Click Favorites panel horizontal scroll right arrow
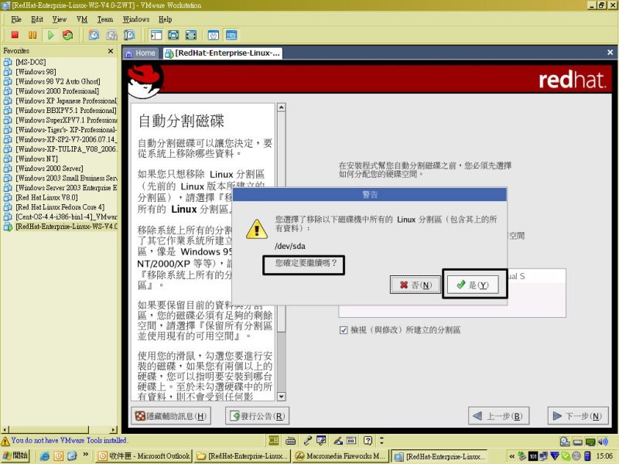The width and height of the screenshot is (619, 464). (114, 430)
